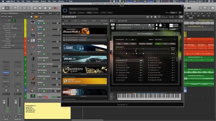Toggle record enable on Inst 8 track
Image resolution: width=216 pixels, height=121 pixels.
click(46, 97)
